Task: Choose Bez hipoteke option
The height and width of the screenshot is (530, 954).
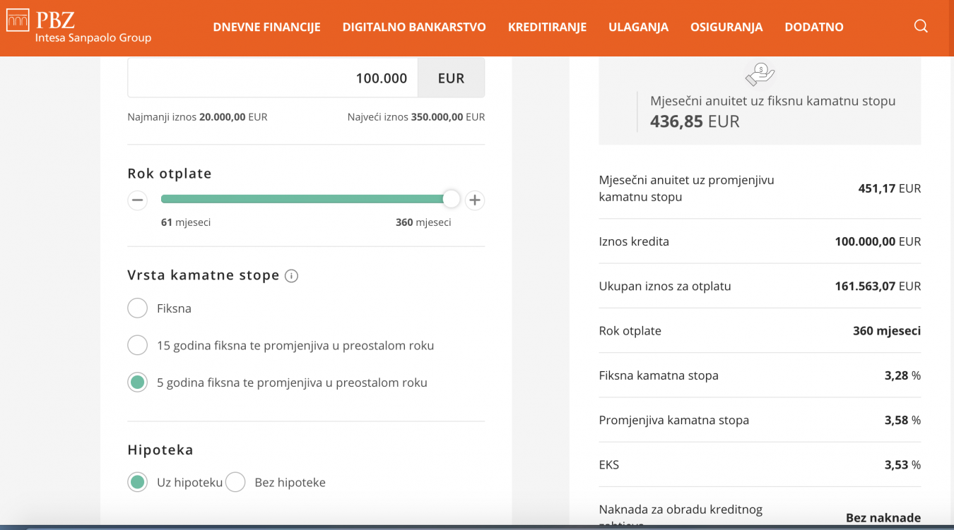Action: coord(235,483)
